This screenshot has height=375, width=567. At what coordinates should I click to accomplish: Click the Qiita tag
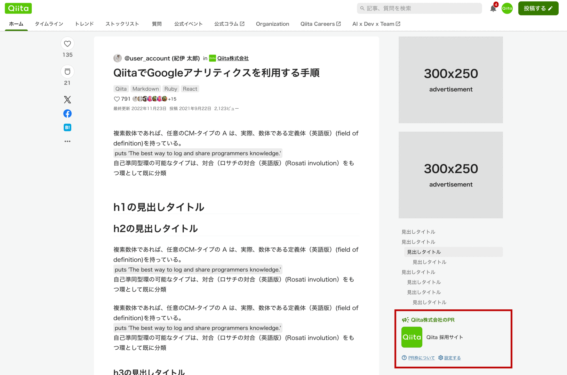tap(121, 89)
